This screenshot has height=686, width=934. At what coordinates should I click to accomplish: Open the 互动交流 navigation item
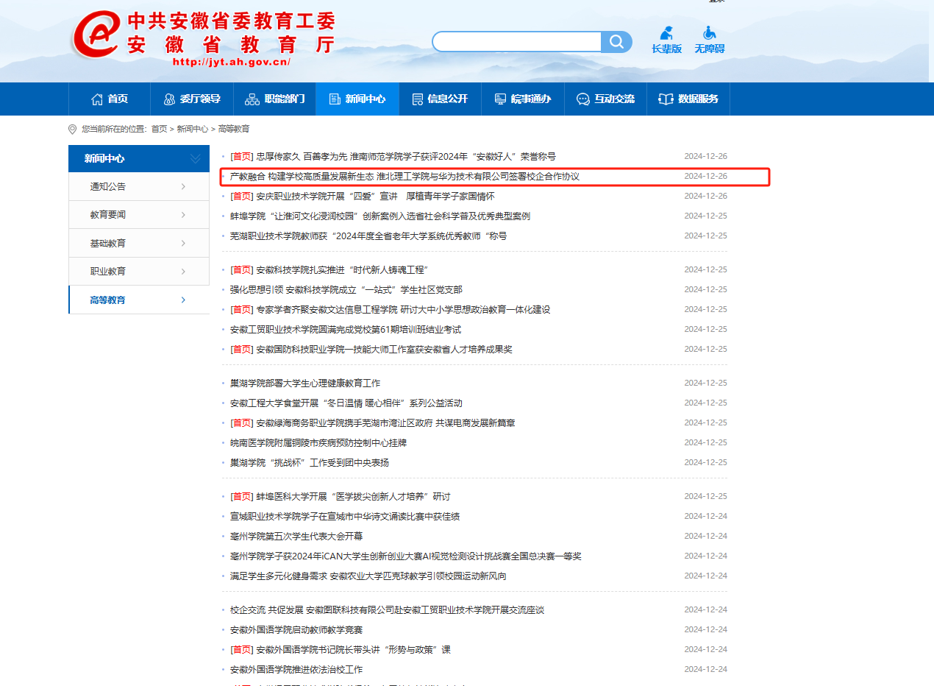click(x=605, y=99)
